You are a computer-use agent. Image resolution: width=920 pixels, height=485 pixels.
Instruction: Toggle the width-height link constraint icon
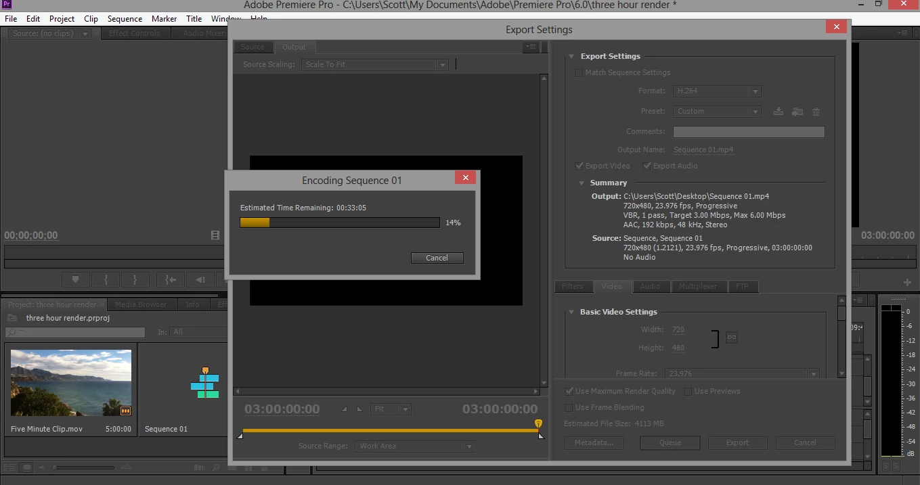tap(731, 338)
